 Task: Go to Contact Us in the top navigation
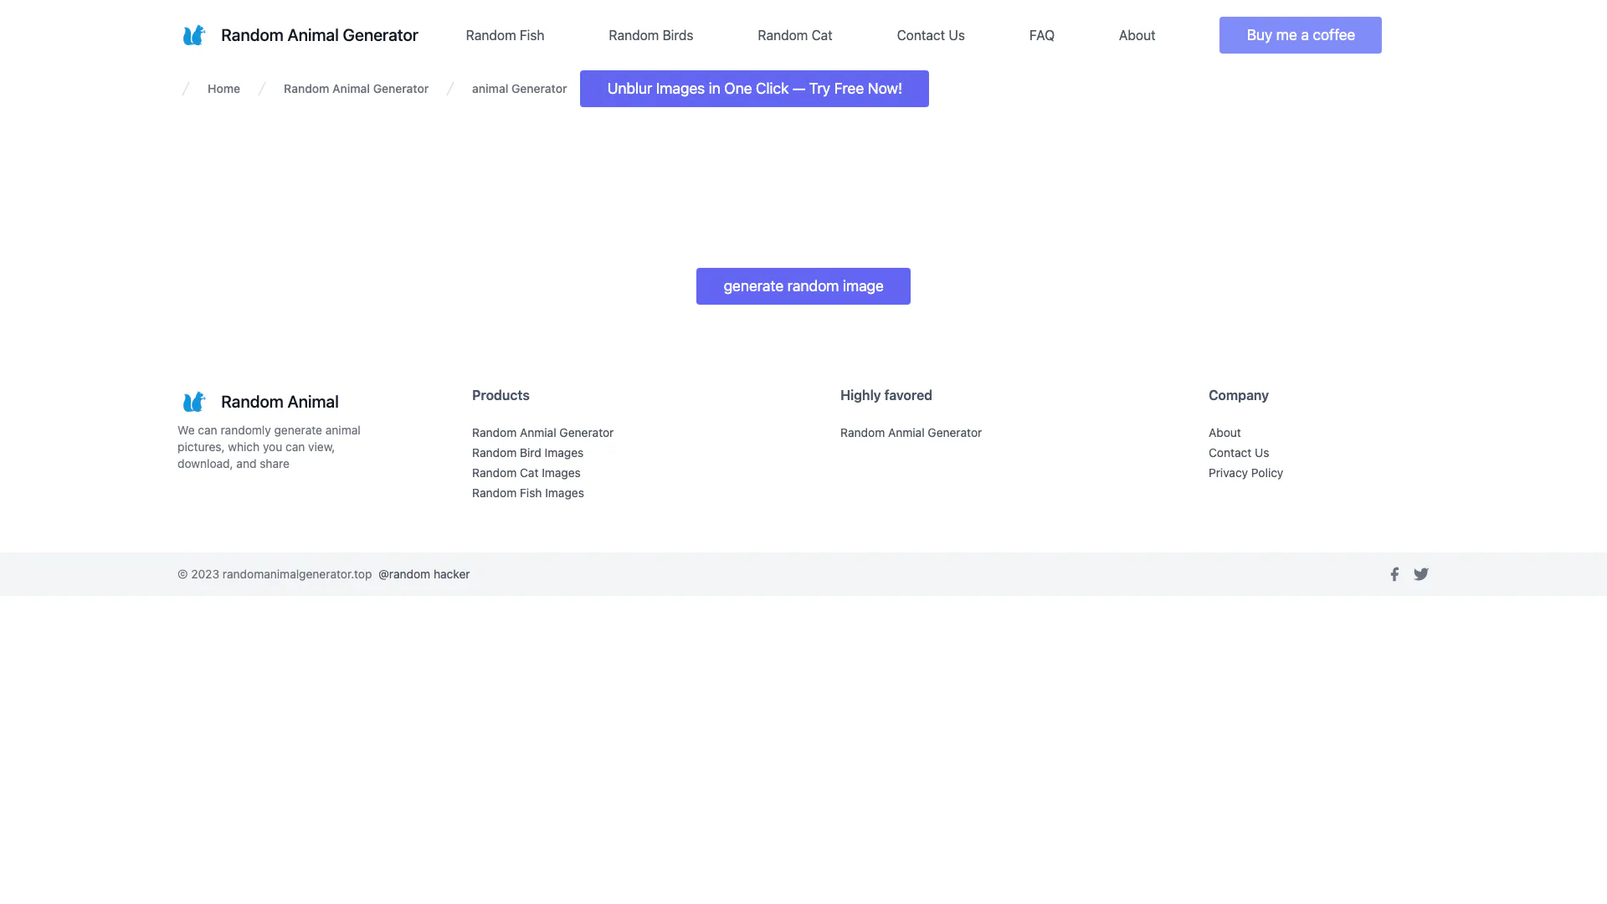930,35
